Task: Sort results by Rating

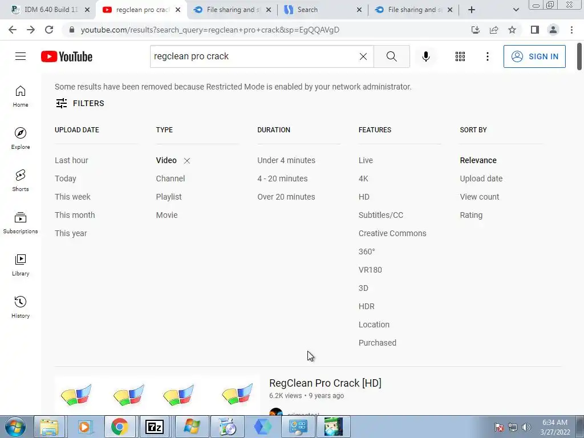Action: (x=471, y=215)
